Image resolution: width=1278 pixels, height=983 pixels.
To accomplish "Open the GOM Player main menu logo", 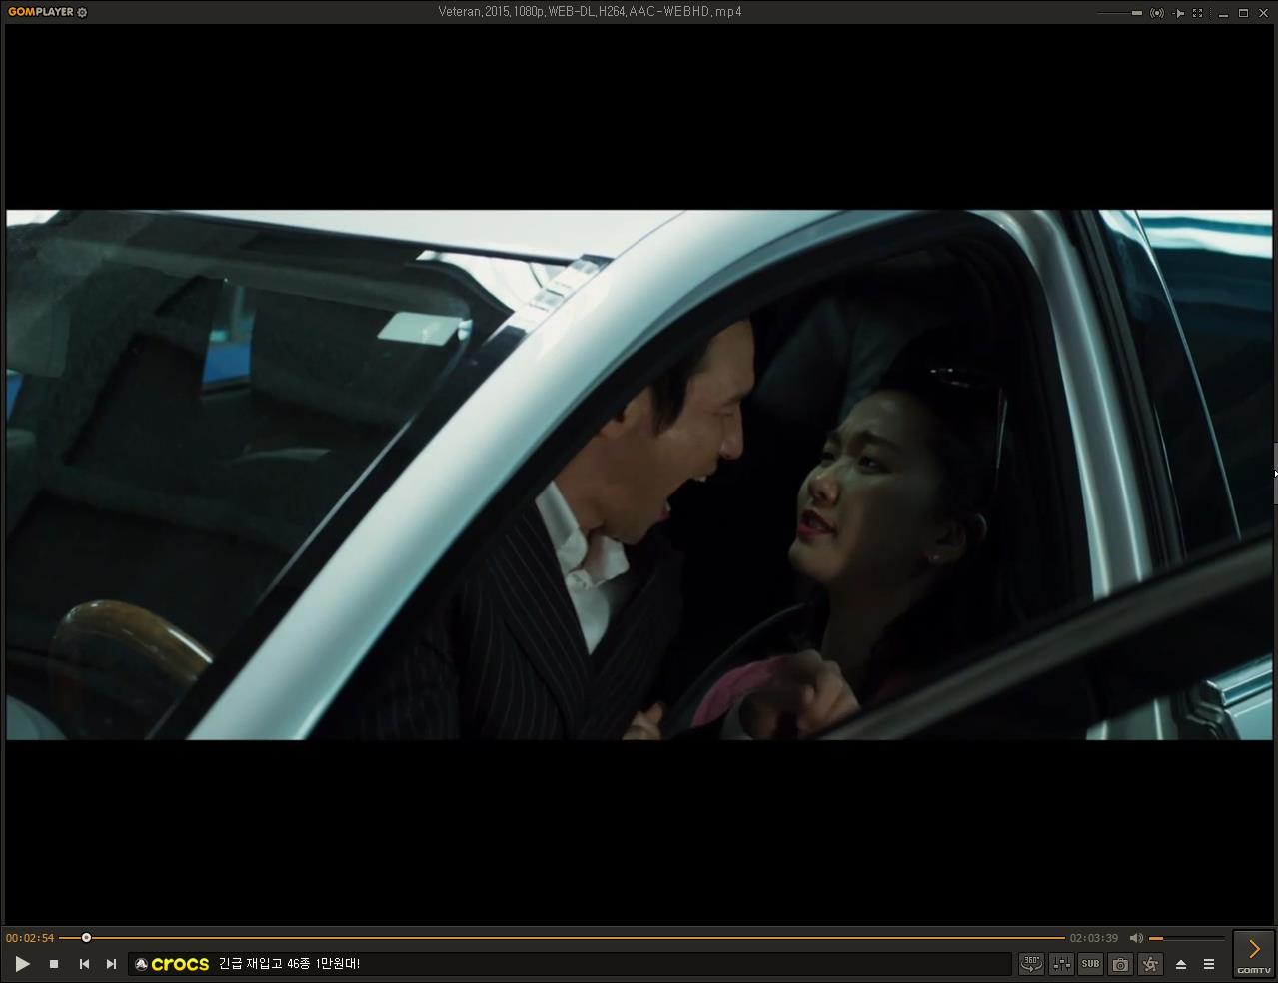I will [41, 12].
